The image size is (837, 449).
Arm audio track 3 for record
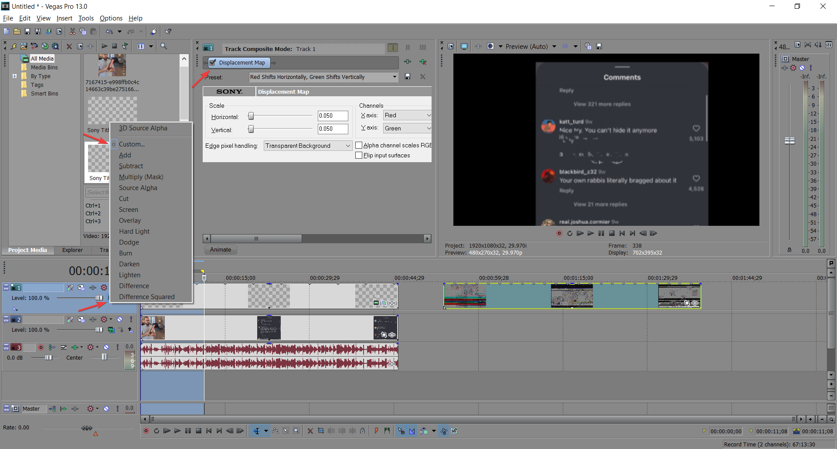pyautogui.click(x=41, y=347)
